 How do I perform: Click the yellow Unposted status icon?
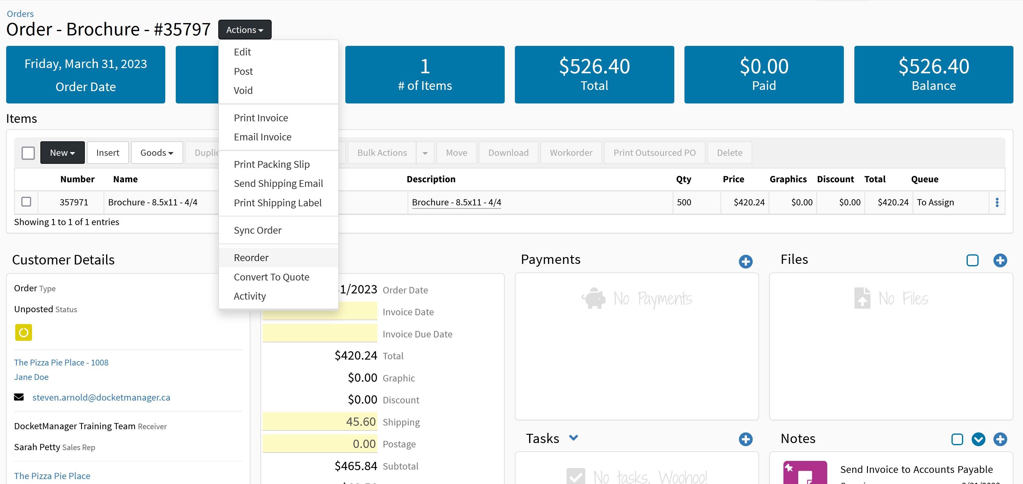[x=23, y=332]
